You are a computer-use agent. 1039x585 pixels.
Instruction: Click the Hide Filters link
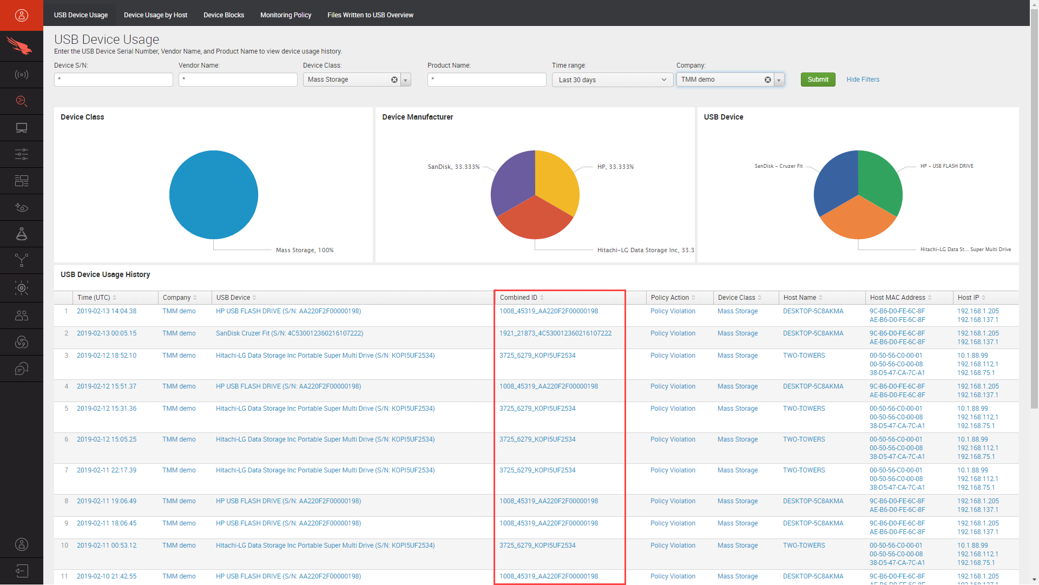click(863, 80)
